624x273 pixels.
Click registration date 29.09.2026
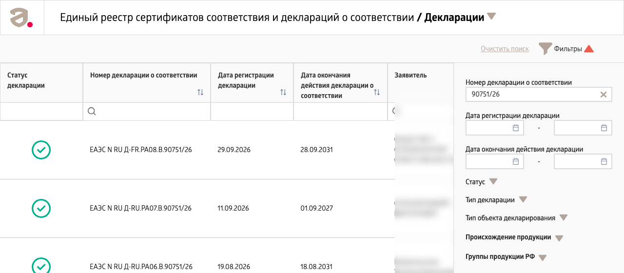[x=234, y=150]
